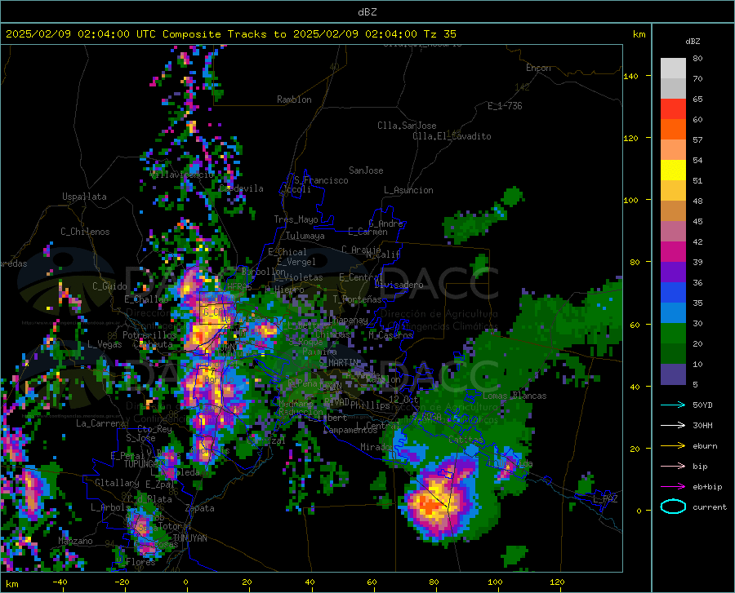Click the cyan 50YD track arrow in legend
735x593 pixels.
673,405
